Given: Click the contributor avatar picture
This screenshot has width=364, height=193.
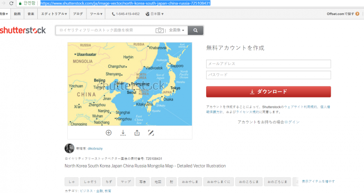Looking at the screenshot, I should click(69, 148).
